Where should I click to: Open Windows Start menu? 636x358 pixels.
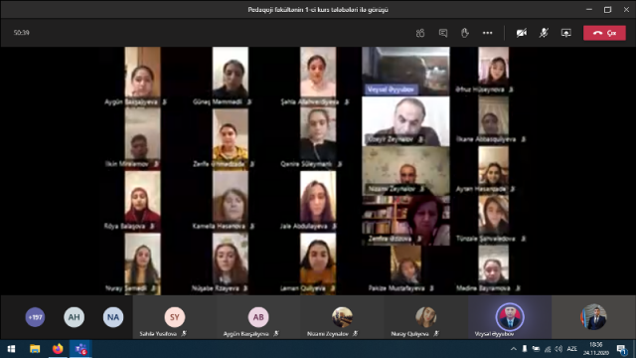(11, 349)
